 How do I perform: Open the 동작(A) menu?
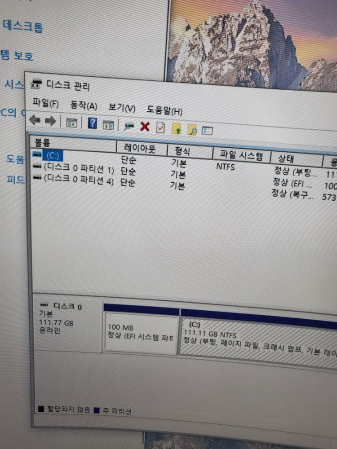point(84,106)
